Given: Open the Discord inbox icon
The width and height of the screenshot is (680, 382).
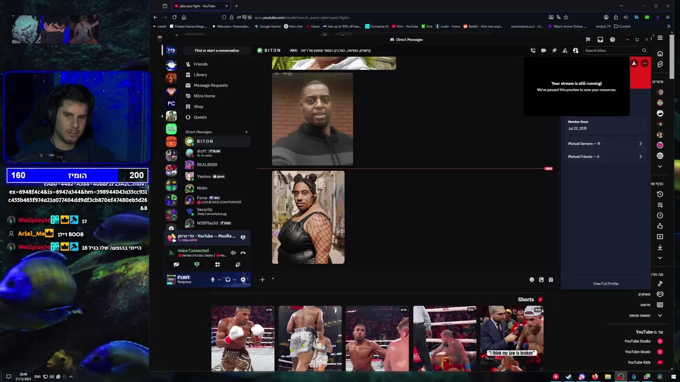Looking at the screenshot, I should pos(600,39).
